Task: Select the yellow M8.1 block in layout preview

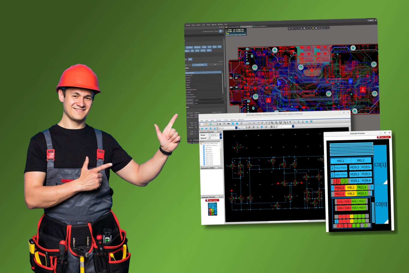Action: tap(351, 188)
